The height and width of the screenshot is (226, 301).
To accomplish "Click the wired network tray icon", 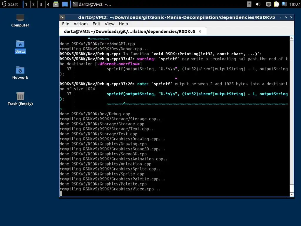I will pos(268,4).
